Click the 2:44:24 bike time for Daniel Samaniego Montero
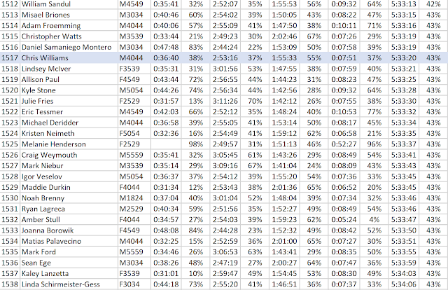 [225, 47]
